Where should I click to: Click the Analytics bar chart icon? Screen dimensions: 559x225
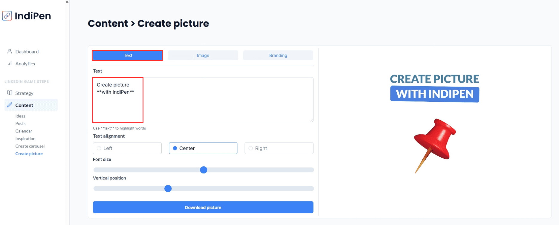[10, 63]
